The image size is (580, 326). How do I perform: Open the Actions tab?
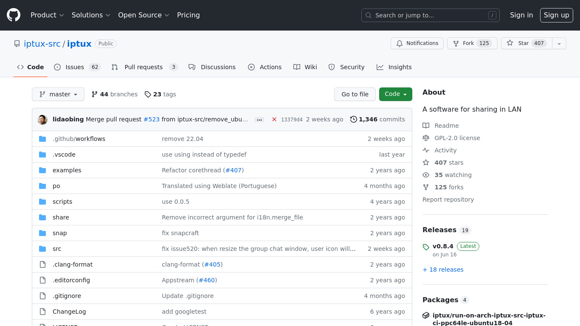coord(265,67)
